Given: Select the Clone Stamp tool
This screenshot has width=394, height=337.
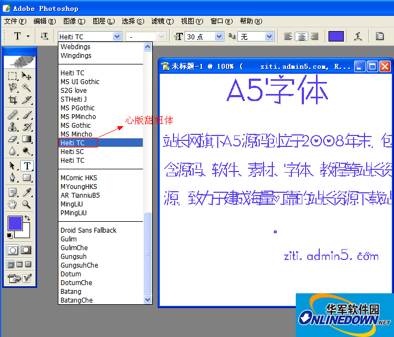Looking at the screenshot, I should pos(12,127).
